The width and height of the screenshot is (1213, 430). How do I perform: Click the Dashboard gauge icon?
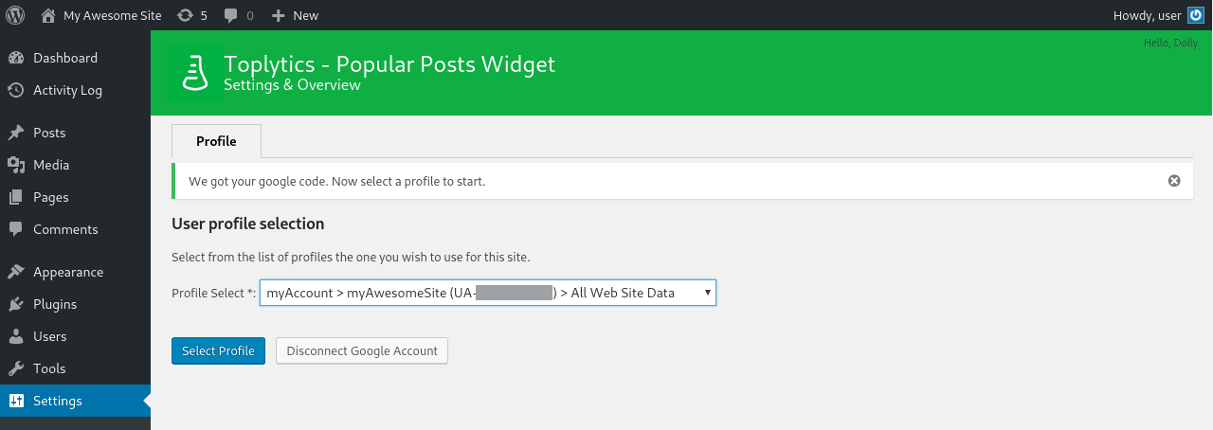16,58
